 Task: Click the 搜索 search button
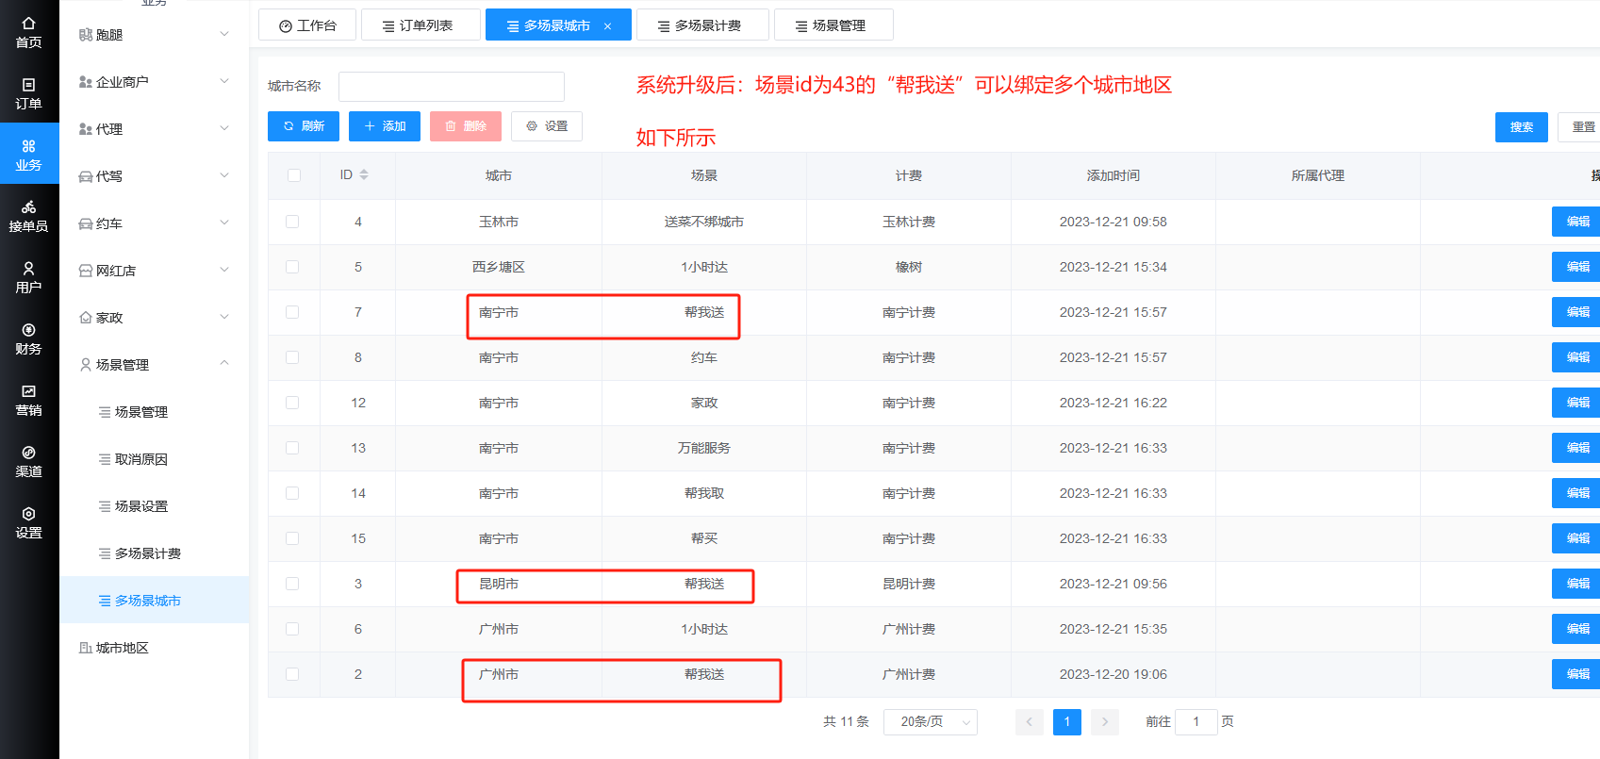coord(1522,127)
